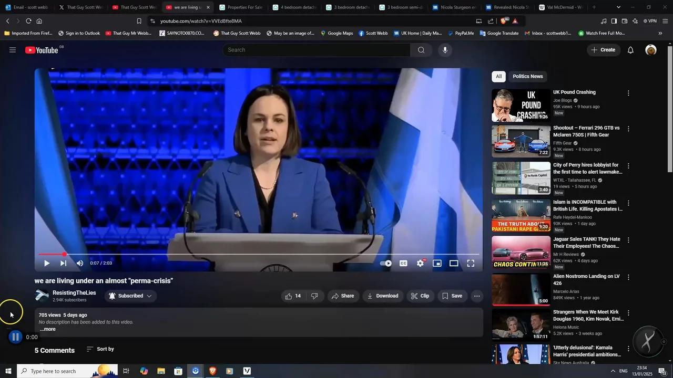Open the ResistingTheLies channel link
Viewport: 673px width, 378px height.
pyautogui.click(x=74, y=293)
